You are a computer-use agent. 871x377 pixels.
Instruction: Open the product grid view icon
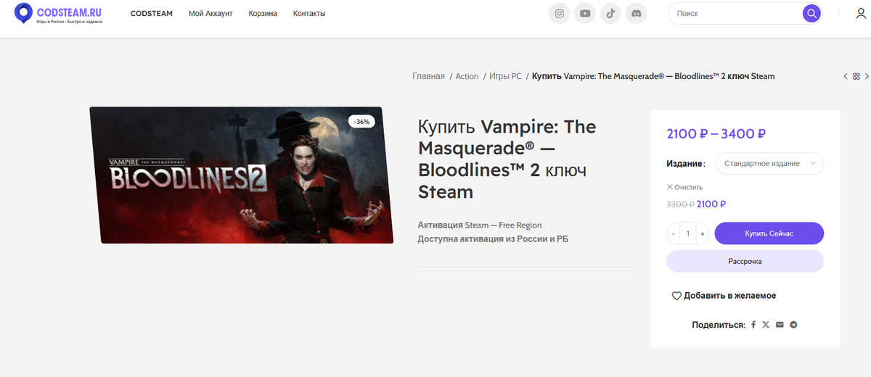[856, 76]
